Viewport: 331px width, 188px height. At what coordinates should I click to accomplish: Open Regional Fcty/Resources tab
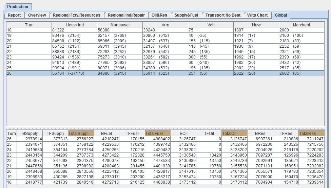click(76, 15)
